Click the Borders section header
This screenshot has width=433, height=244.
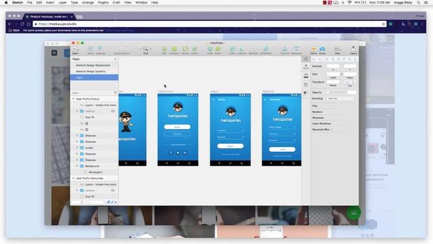[317, 112]
